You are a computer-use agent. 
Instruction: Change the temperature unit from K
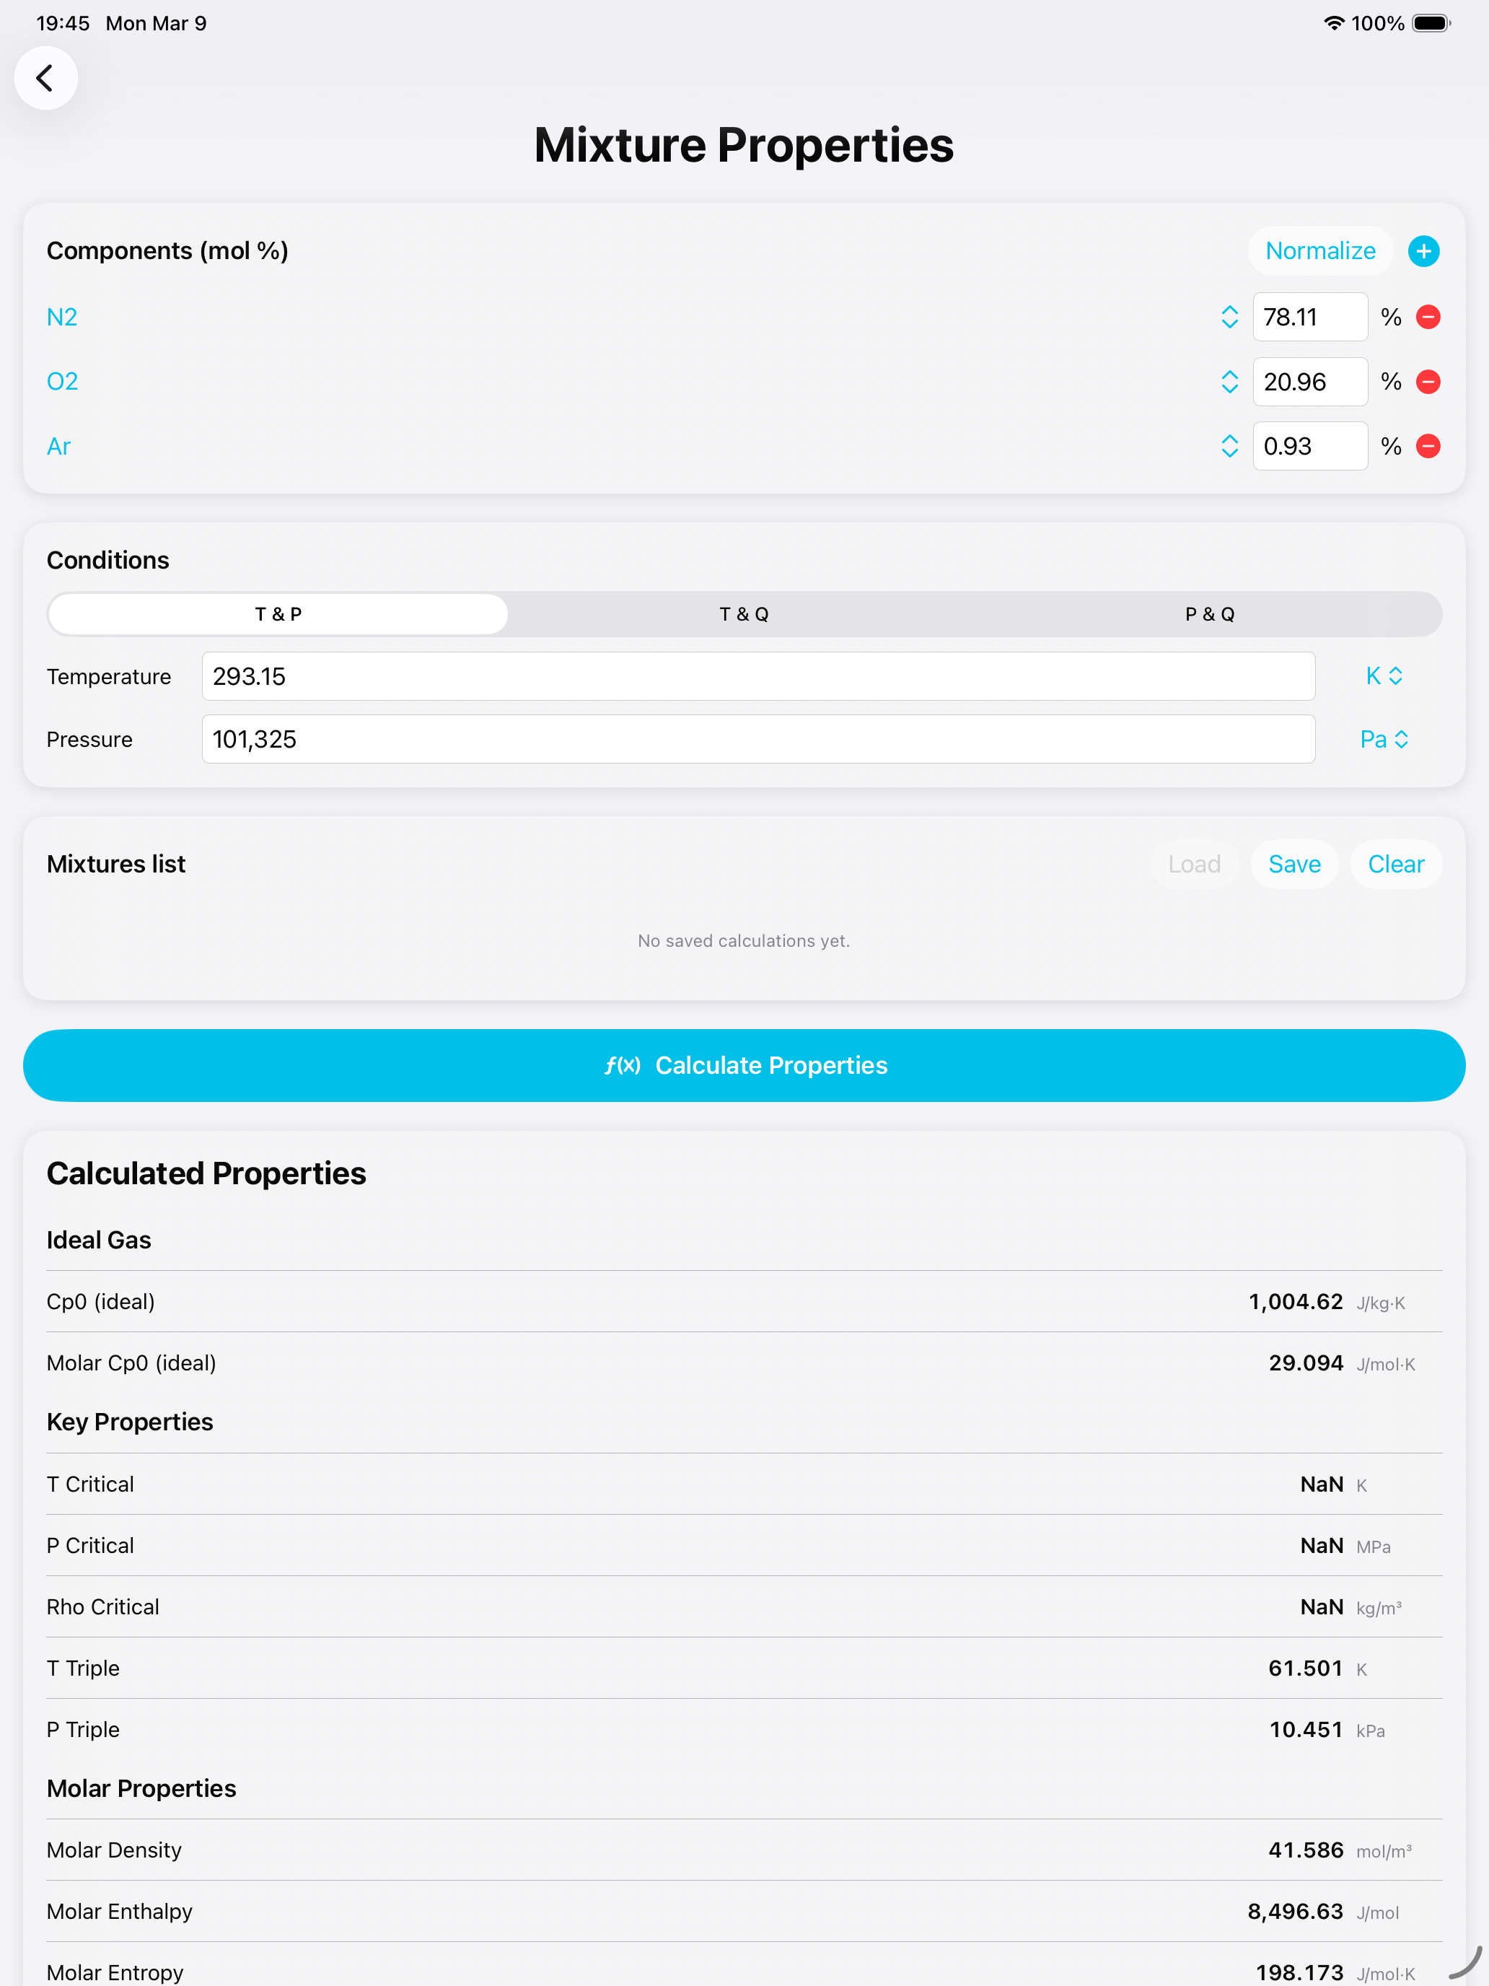[x=1383, y=676]
